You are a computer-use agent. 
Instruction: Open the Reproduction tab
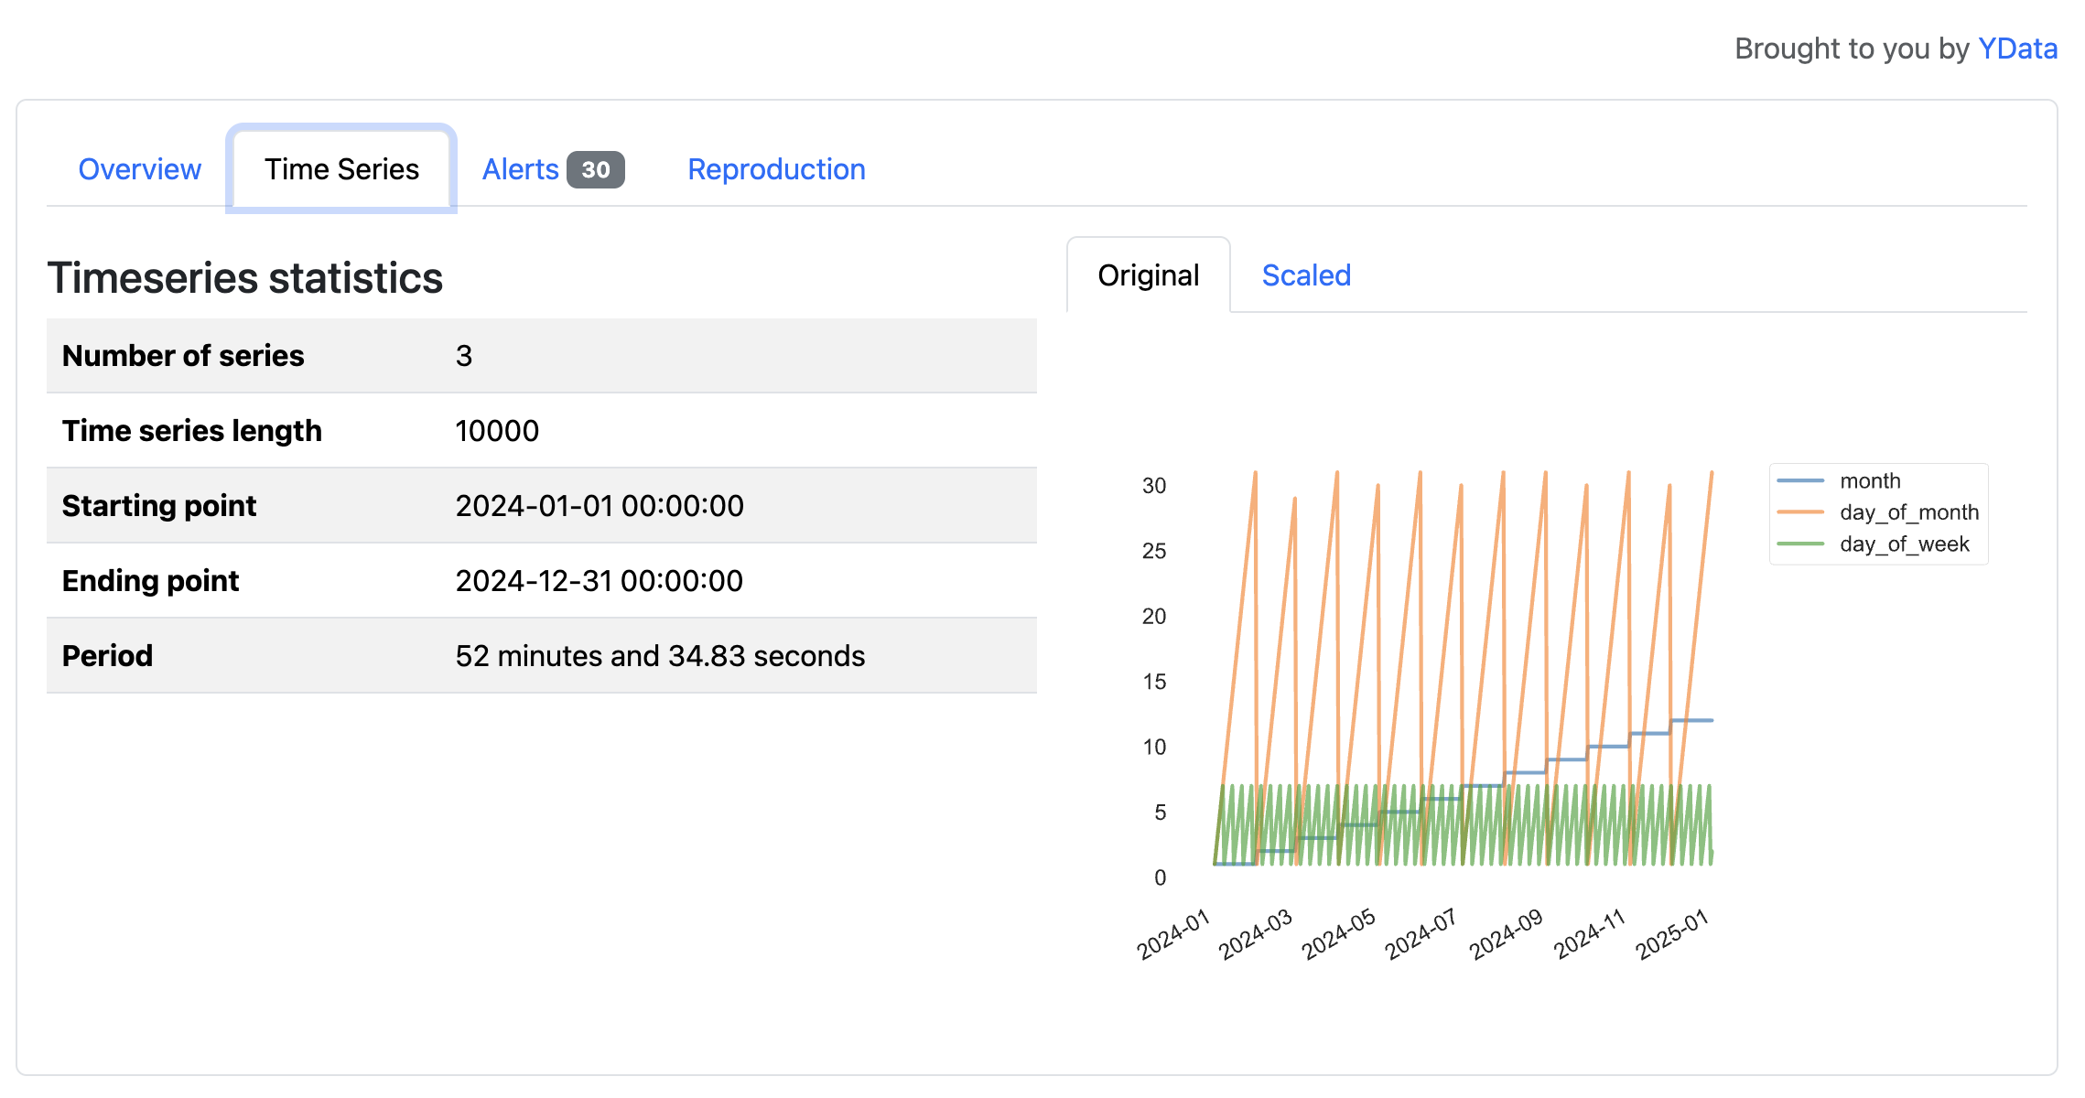(776, 169)
